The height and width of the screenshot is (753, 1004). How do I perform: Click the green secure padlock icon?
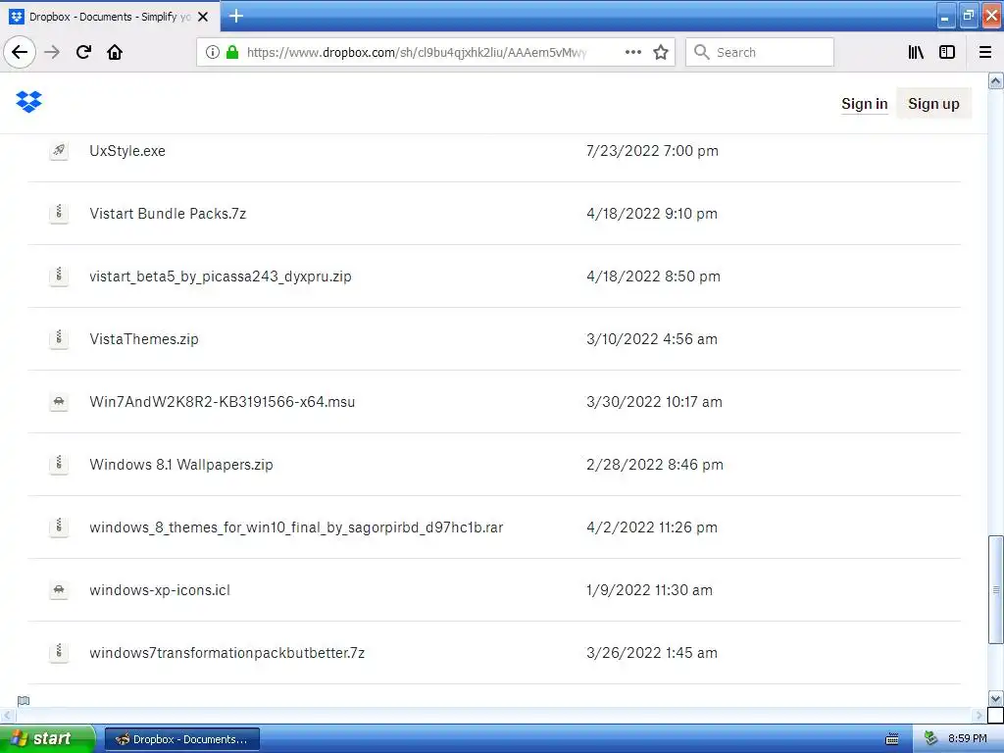[x=232, y=52]
